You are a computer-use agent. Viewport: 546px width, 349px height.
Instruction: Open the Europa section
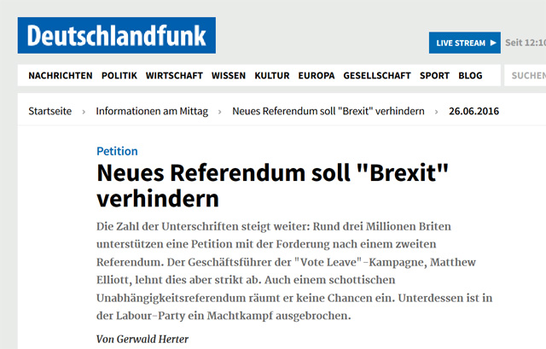click(316, 76)
